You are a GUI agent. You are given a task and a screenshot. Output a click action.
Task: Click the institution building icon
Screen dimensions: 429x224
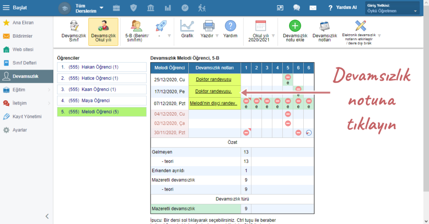[151, 8]
